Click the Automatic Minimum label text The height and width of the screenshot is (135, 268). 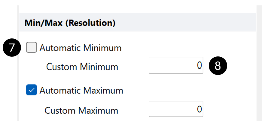click(x=81, y=48)
